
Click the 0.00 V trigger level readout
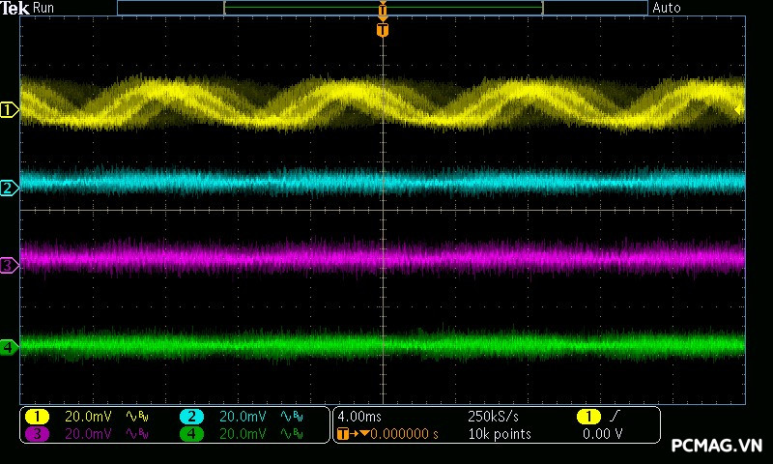pyautogui.click(x=602, y=434)
